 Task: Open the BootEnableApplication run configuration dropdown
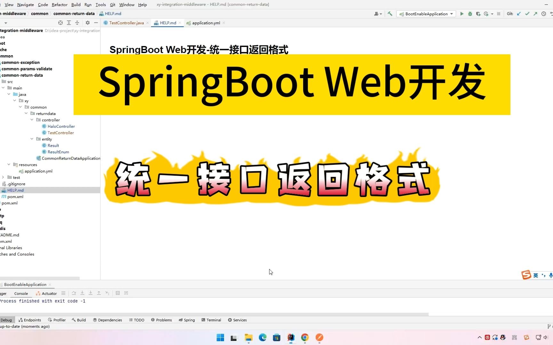click(x=426, y=14)
